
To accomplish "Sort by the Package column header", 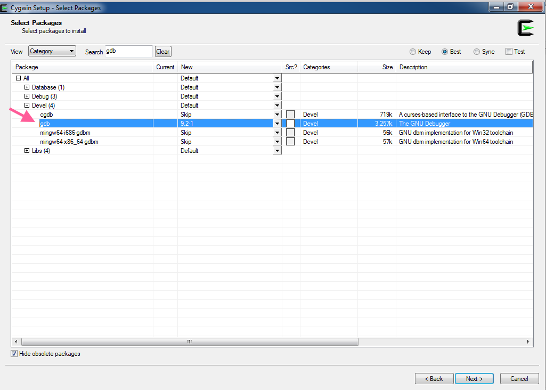I will tap(83, 67).
